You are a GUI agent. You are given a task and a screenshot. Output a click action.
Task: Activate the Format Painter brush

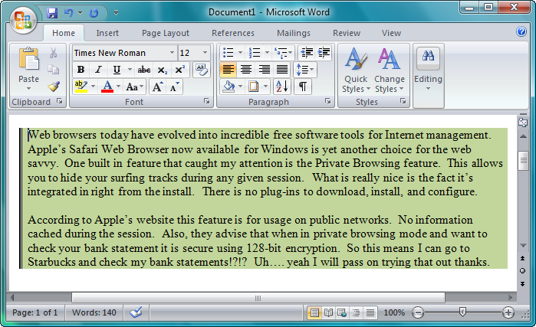click(54, 87)
